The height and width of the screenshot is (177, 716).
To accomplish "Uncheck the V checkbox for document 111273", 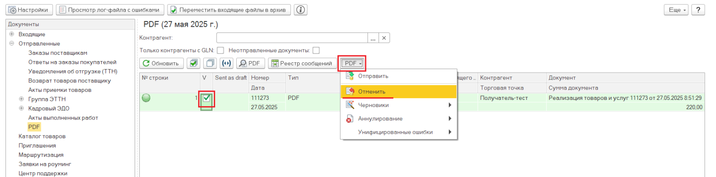I will coord(206,98).
